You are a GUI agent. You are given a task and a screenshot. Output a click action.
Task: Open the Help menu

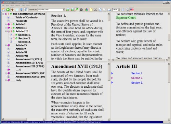click(40, 5)
